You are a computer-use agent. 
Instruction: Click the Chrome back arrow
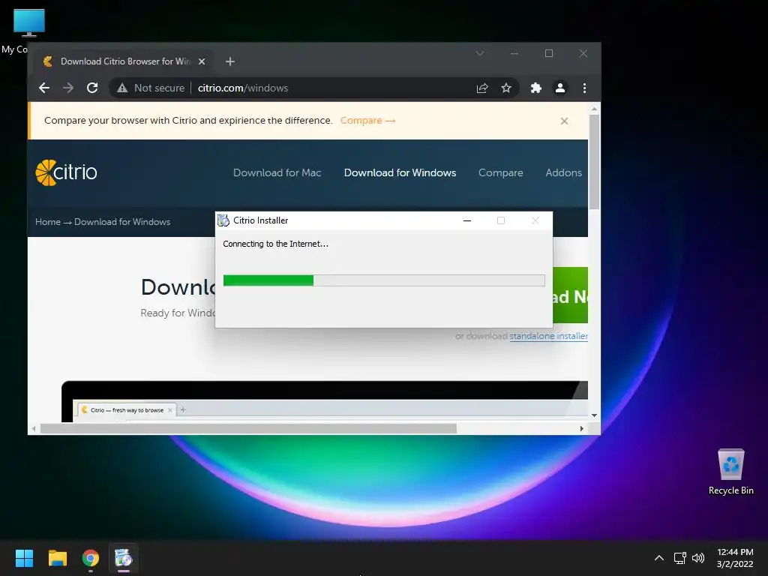click(x=44, y=88)
